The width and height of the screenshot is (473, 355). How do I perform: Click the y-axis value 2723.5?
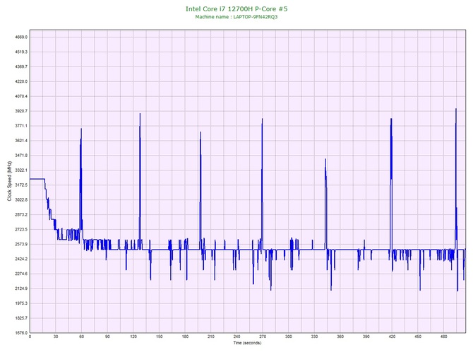click(x=21, y=230)
